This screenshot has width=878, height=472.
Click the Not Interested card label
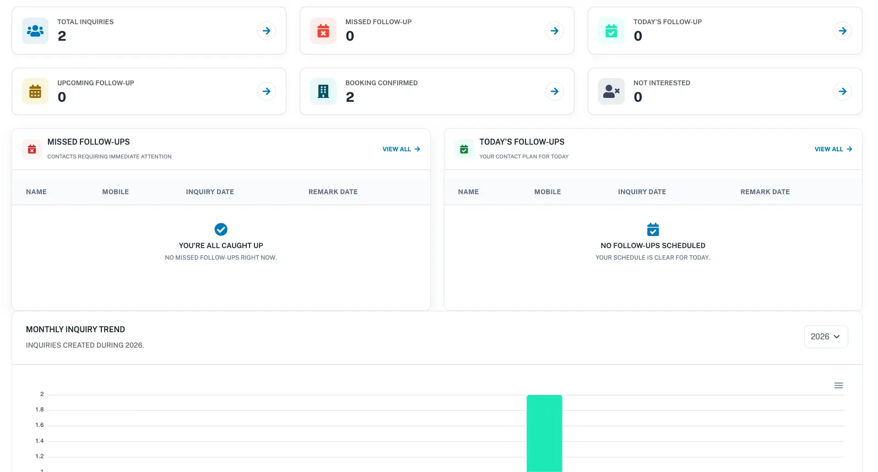coord(662,83)
